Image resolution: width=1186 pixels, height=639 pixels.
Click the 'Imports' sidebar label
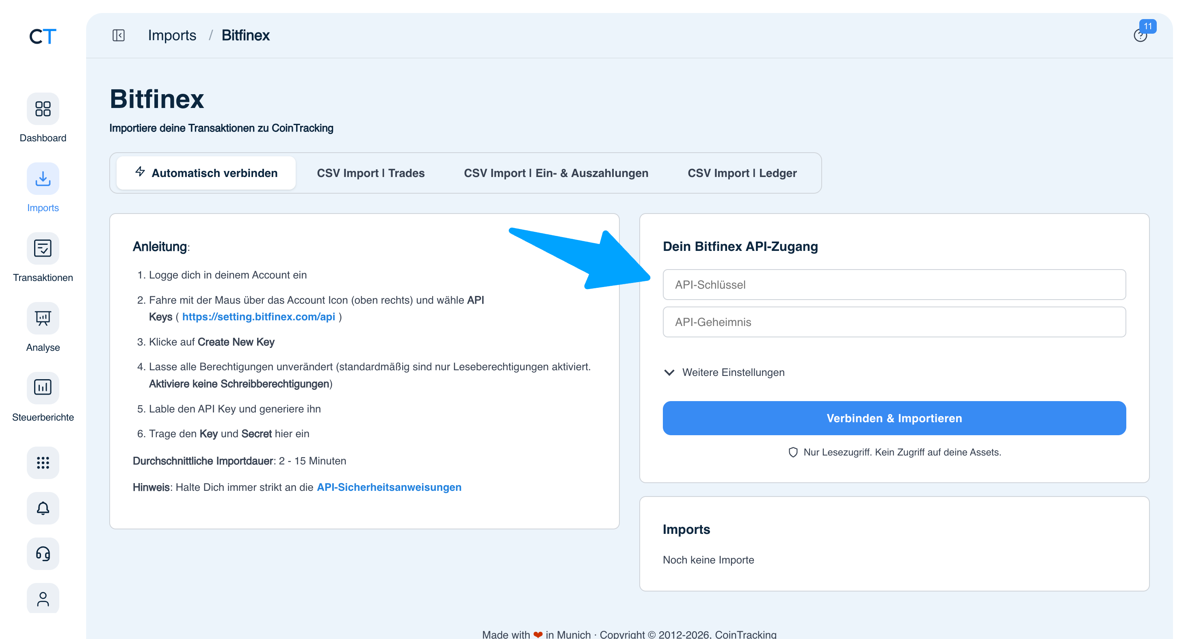point(43,208)
